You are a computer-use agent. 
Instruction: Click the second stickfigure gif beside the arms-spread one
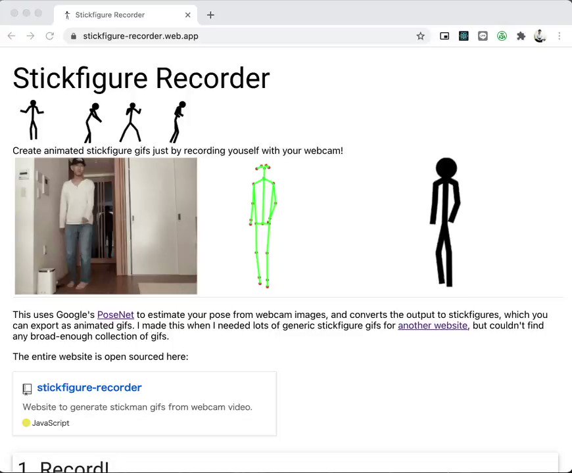coord(93,123)
